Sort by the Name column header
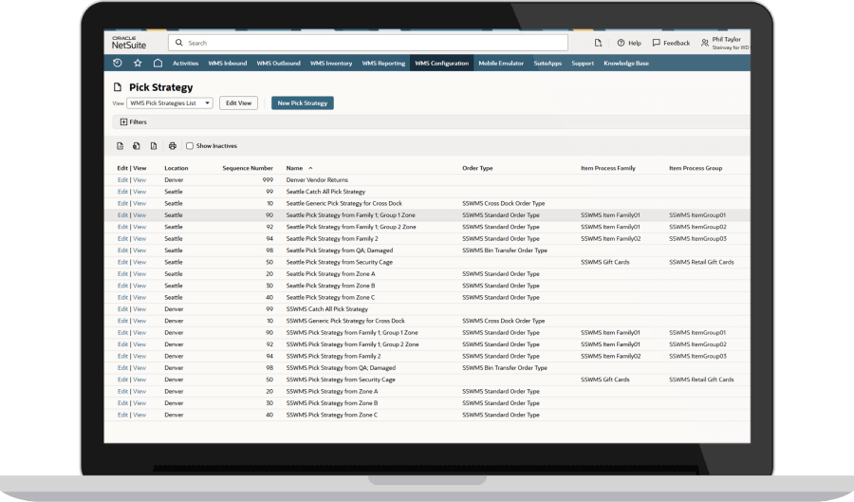Image resolution: width=854 pixels, height=502 pixels. coord(294,168)
